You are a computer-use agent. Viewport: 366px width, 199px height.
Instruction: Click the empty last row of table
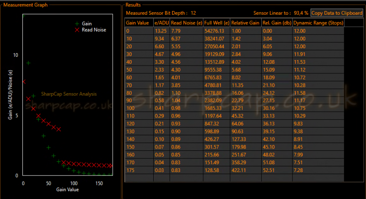[234, 178]
